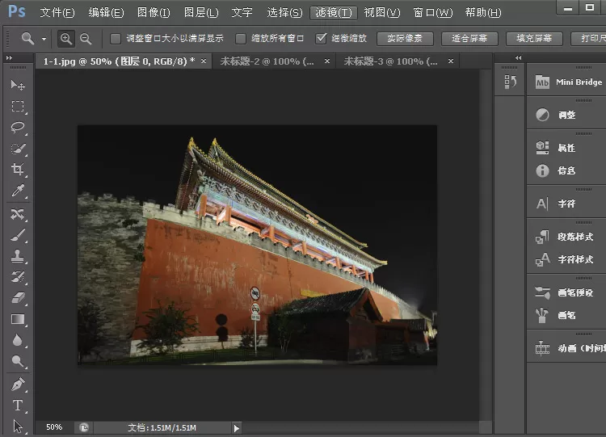Open the 字符 character panel
This screenshot has width=606, height=437.
click(555, 204)
